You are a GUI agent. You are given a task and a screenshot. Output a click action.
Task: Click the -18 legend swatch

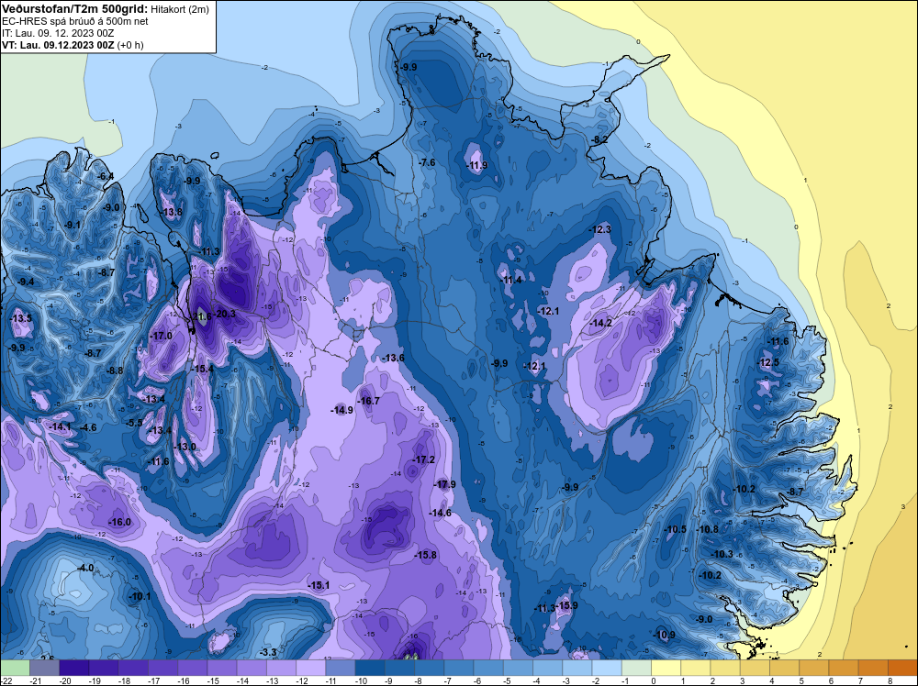[133, 668]
